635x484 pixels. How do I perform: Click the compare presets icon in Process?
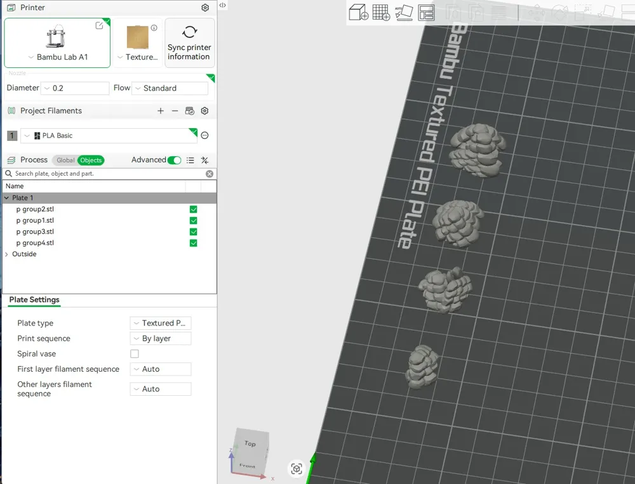point(205,160)
